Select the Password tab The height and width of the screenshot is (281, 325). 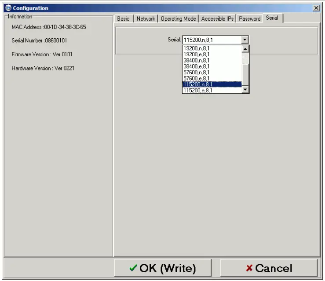(249, 18)
